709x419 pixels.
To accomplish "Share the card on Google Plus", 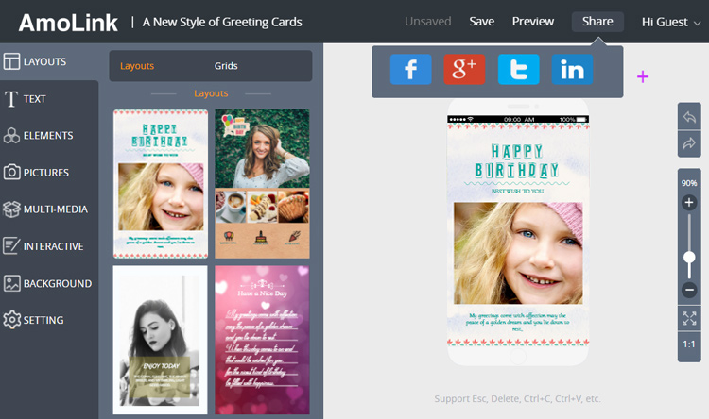I will (464, 70).
